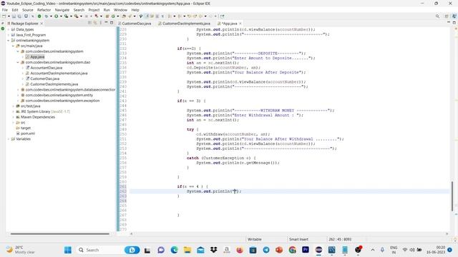Collapse the onlinebankingsystem project node
This screenshot has width=458, height=257.
click(x=9, y=41)
